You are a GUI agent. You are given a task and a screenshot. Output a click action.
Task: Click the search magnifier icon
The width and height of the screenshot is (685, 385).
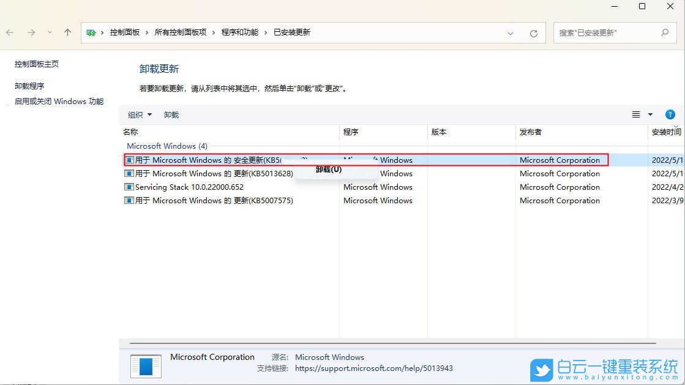[x=664, y=32]
